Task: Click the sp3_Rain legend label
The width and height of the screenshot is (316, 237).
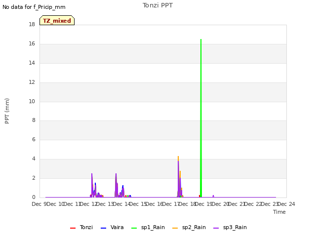Action: click(x=235, y=227)
